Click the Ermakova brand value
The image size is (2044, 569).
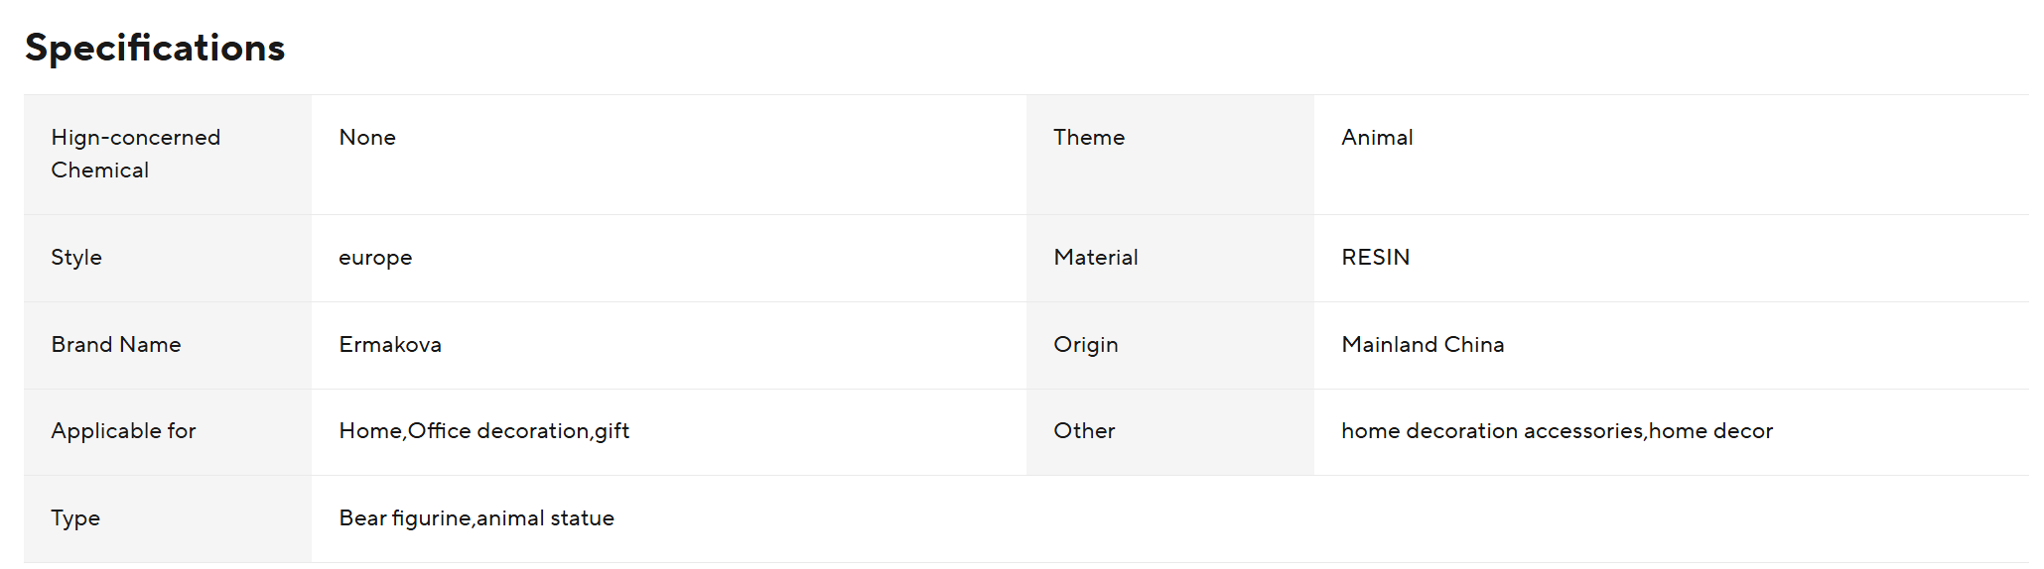click(390, 345)
